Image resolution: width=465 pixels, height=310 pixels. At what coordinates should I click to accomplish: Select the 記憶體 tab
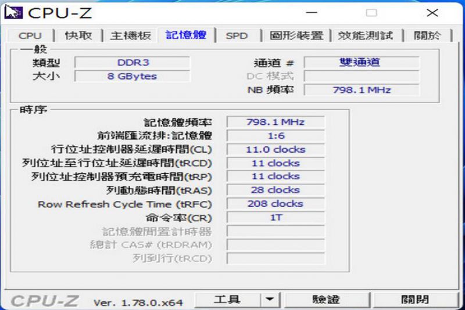186,35
